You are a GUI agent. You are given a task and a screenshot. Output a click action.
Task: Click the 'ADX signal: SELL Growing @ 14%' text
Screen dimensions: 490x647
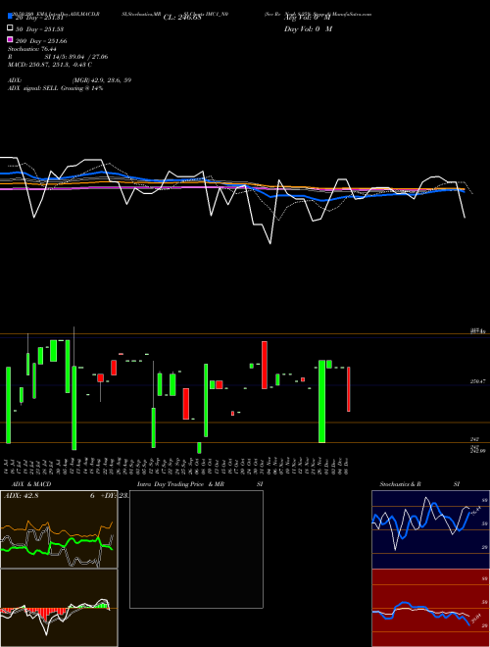click(55, 88)
